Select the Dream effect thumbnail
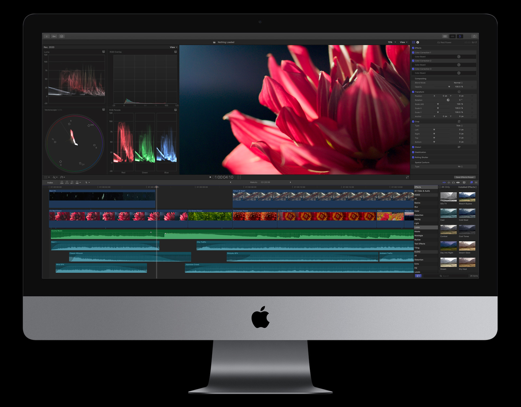The height and width of the screenshot is (407, 521). coord(448,262)
